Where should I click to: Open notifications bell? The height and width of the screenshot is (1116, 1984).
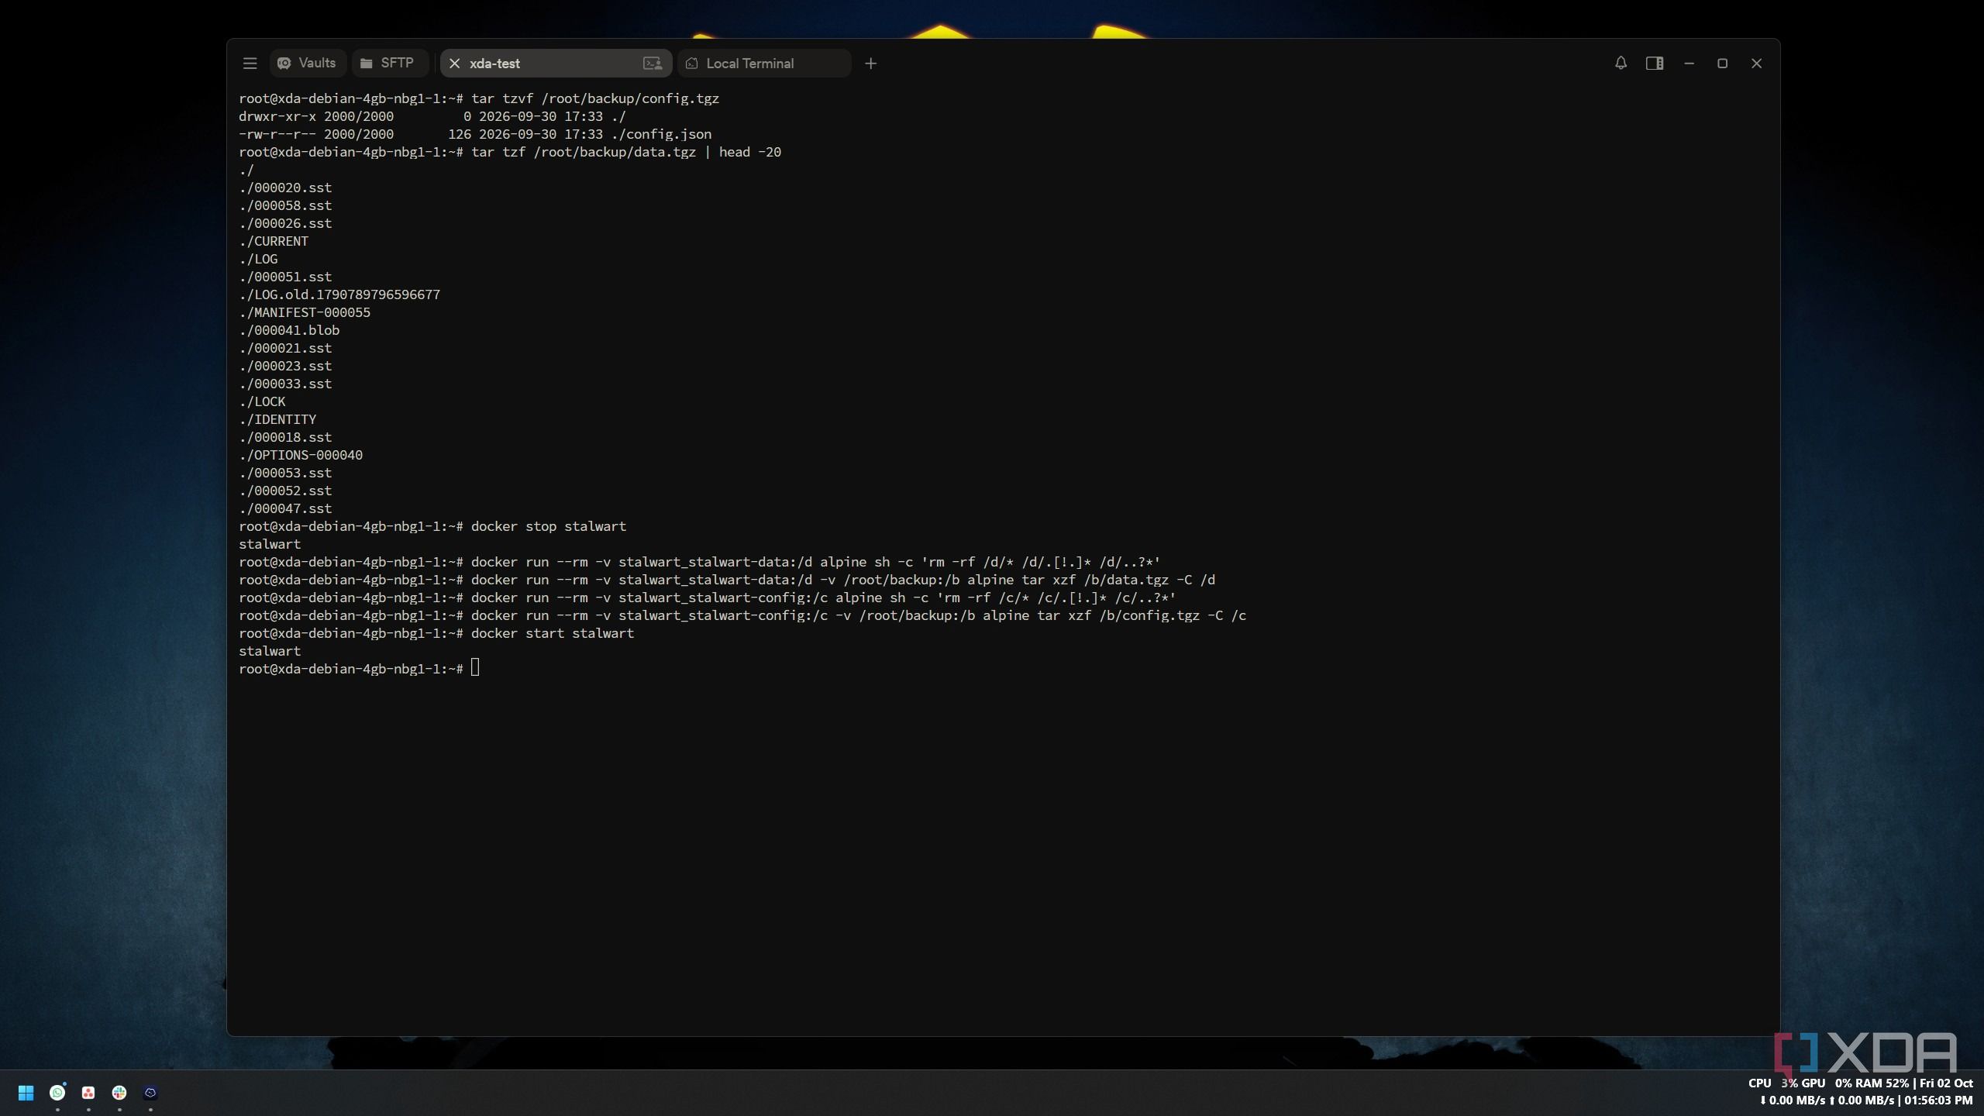(x=1621, y=64)
